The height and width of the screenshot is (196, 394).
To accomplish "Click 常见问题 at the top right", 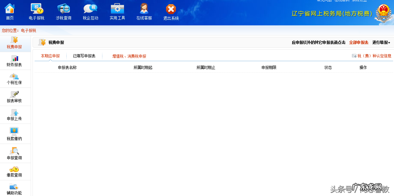I will 324,1.
